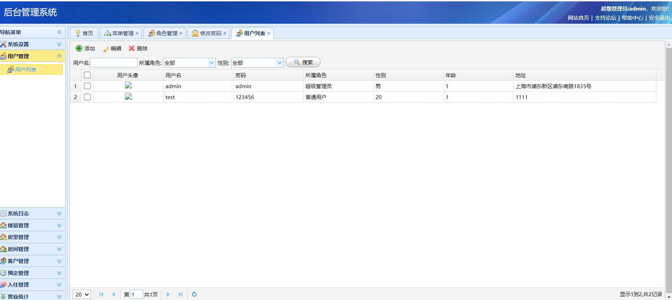The image size is (672, 300).
Task: Expand the 系统设置 accordion section
Action: [59, 44]
